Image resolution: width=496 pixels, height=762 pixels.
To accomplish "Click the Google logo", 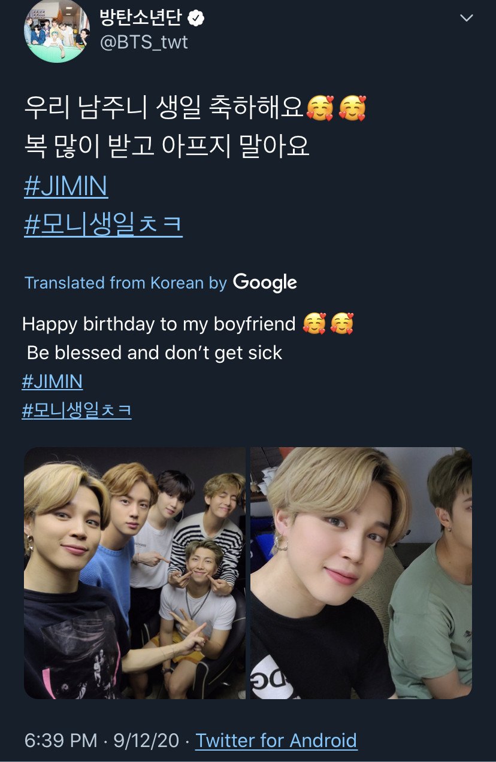I will coord(265,282).
